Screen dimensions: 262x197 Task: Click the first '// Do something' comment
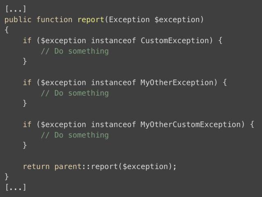point(75,51)
